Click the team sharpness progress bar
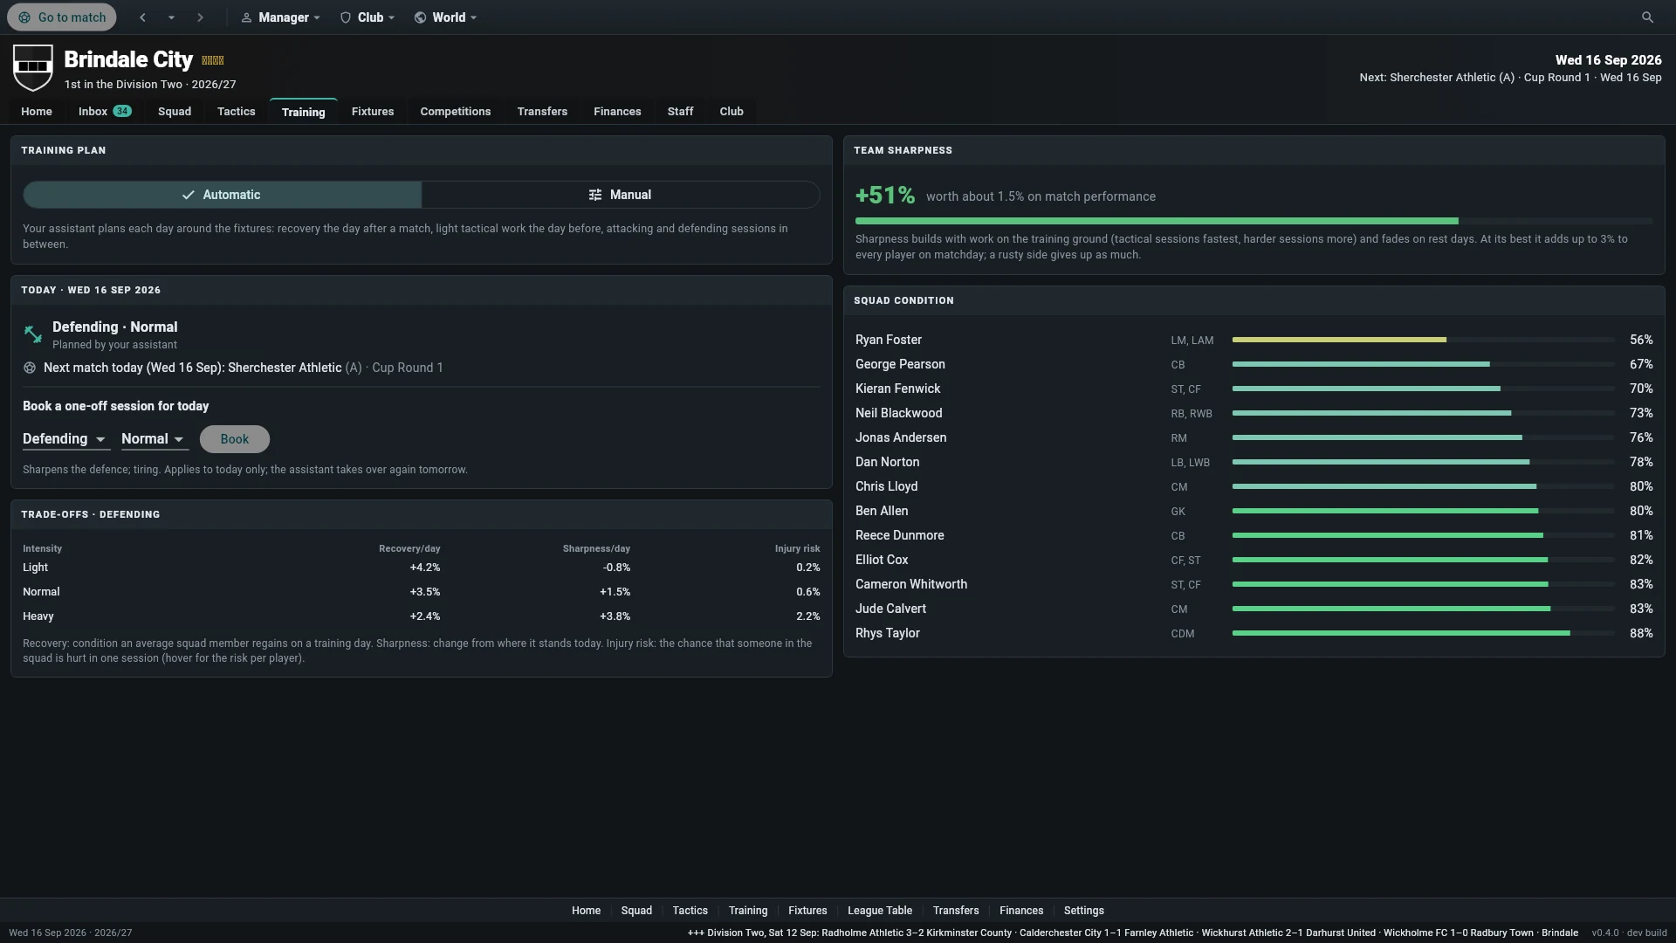This screenshot has width=1676, height=943. [x=1254, y=221]
